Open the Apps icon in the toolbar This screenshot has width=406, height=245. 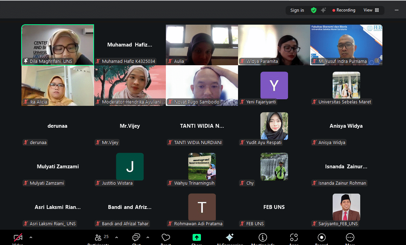[x=294, y=238]
